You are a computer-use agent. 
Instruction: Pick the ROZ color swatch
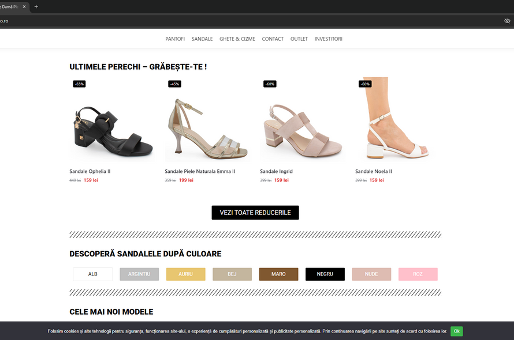tap(418, 274)
